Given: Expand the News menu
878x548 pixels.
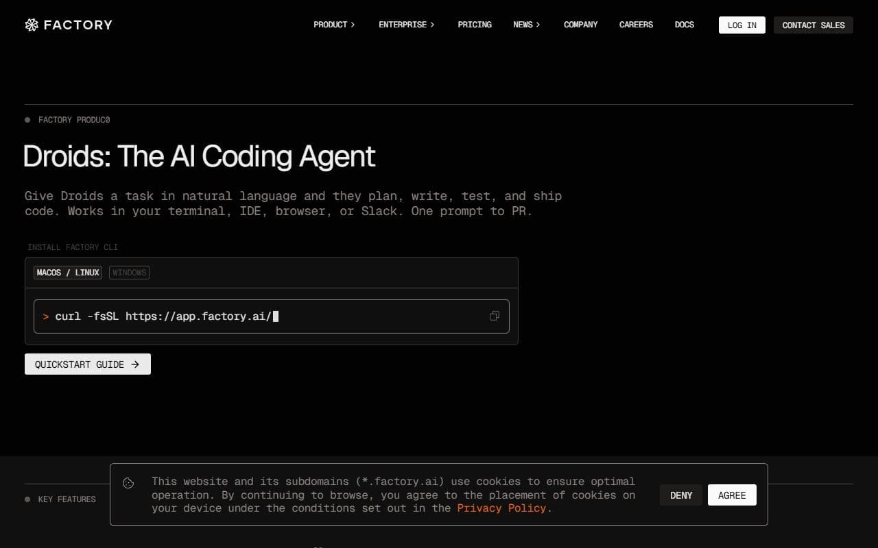Looking at the screenshot, I should 526,25.
